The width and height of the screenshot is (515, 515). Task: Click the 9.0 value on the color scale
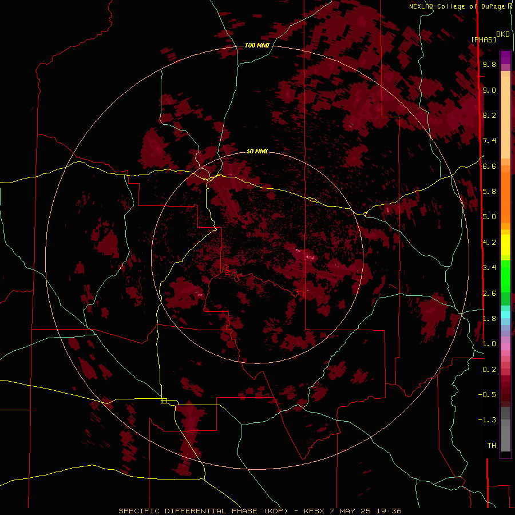(x=489, y=90)
